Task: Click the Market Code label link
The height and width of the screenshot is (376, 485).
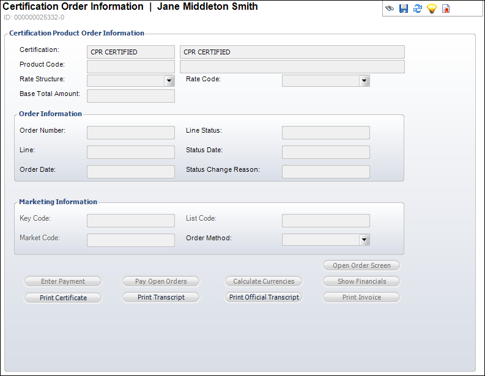Action: pos(40,238)
